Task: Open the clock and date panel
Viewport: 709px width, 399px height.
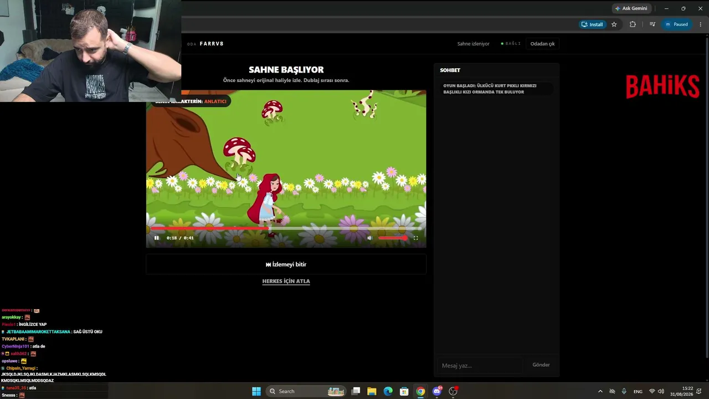Action: click(x=681, y=391)
